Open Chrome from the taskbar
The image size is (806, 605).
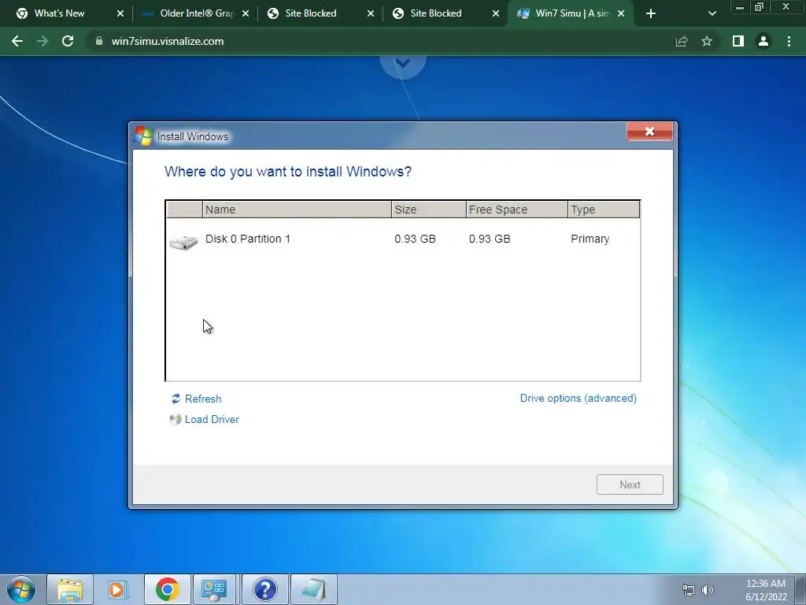click(x=167, y=589)
